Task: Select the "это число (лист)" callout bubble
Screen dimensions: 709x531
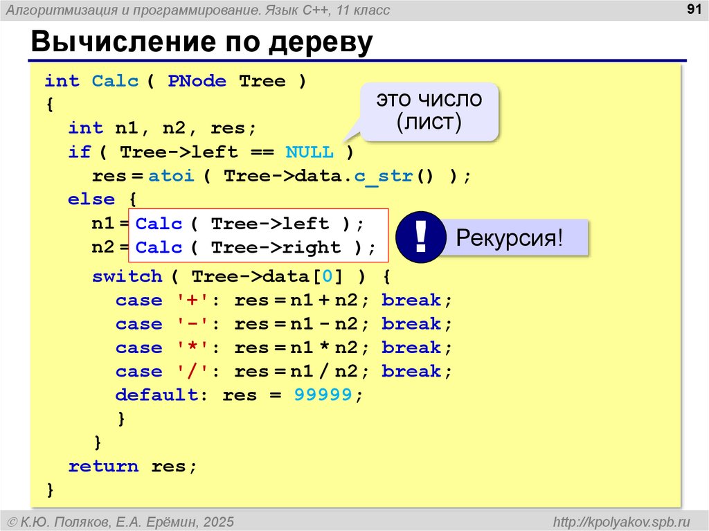Action: point(429,111)
